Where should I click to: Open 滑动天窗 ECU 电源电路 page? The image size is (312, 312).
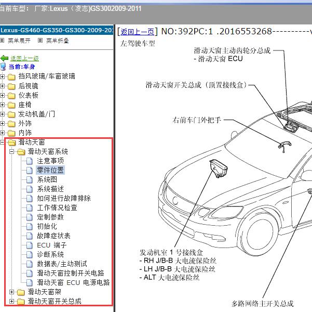coord(73,283)
